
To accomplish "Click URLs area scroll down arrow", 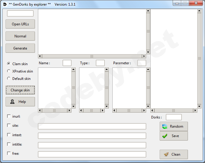I will pos(148,52).
